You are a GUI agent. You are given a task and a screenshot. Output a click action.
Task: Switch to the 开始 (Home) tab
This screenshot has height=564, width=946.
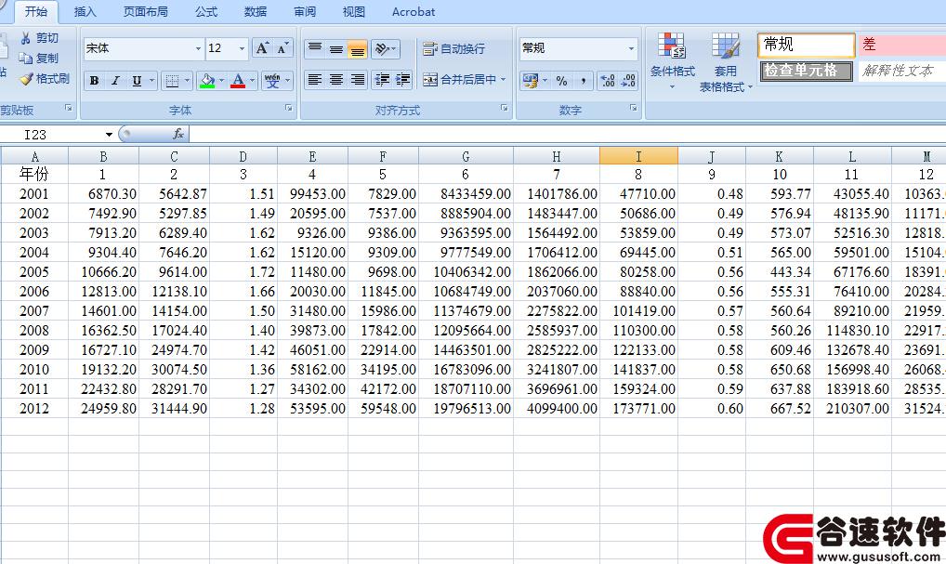point(36,11)
